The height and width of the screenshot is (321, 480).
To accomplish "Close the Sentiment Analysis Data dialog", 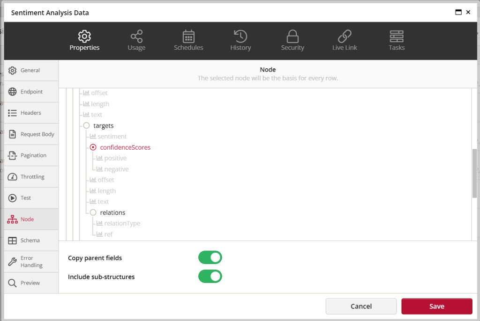I will point(468,12).
